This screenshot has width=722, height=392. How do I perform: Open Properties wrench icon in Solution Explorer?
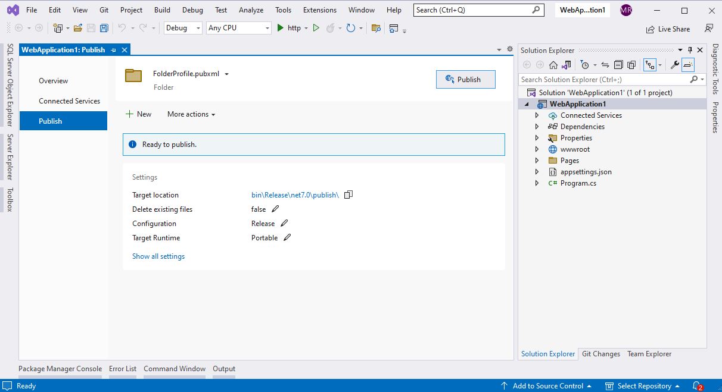(675, 65)
